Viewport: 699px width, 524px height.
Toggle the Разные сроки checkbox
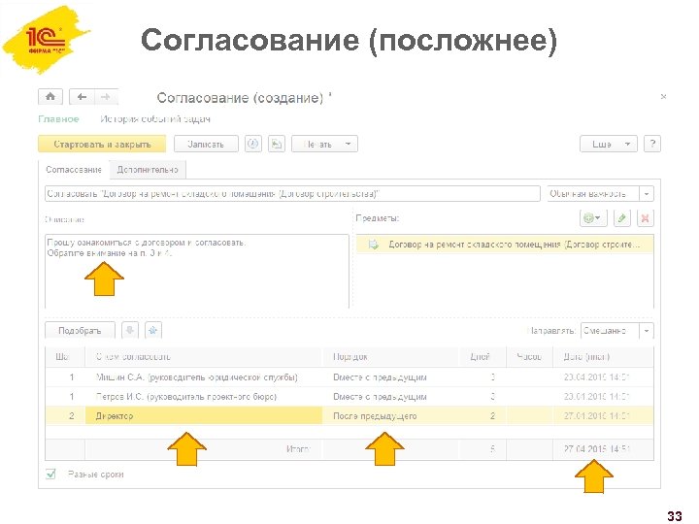click(50, 475)
